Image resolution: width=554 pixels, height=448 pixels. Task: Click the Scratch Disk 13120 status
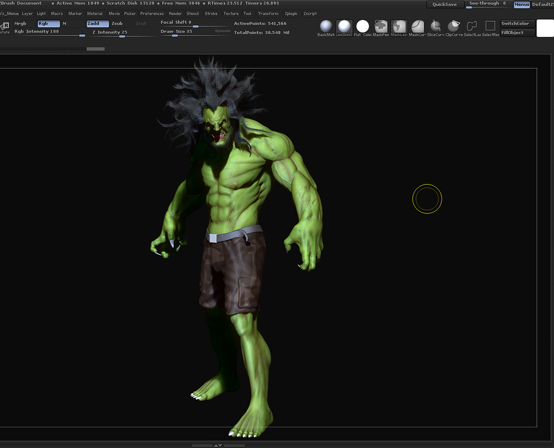[130, 3]
